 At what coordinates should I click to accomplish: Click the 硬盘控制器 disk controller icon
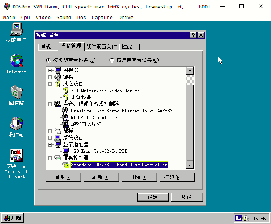coord(58,158)
